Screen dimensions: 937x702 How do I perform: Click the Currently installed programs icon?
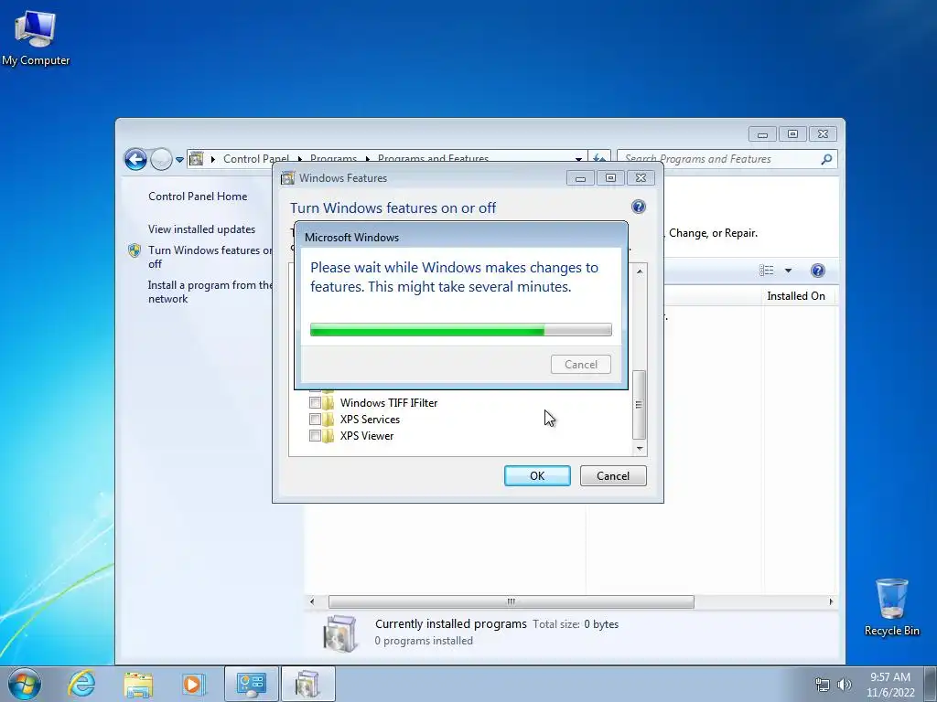(x=340, y=633)
